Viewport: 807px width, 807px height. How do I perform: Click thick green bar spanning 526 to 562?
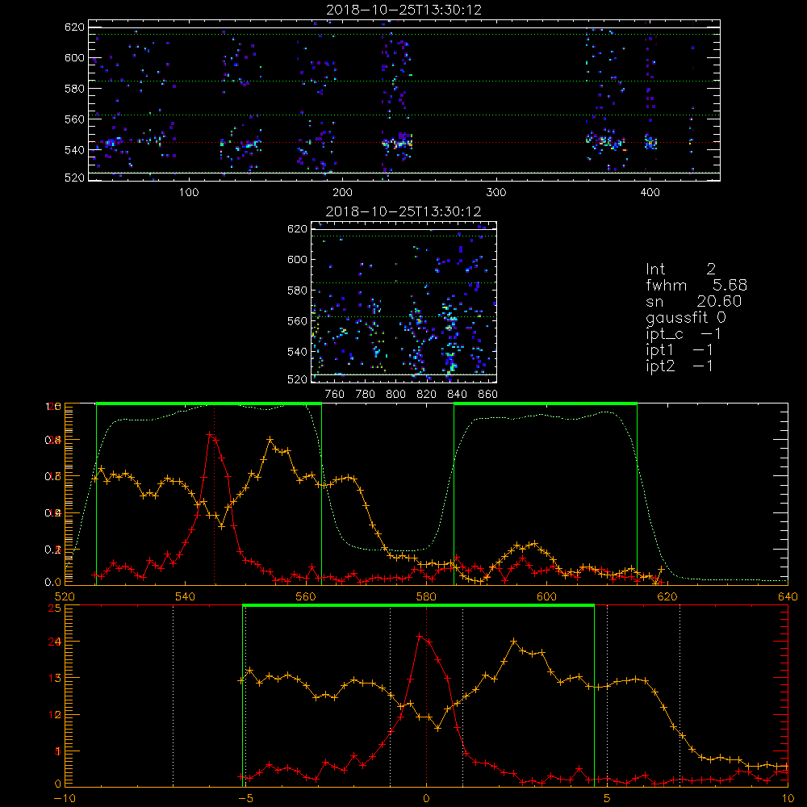tap(209, 403)
